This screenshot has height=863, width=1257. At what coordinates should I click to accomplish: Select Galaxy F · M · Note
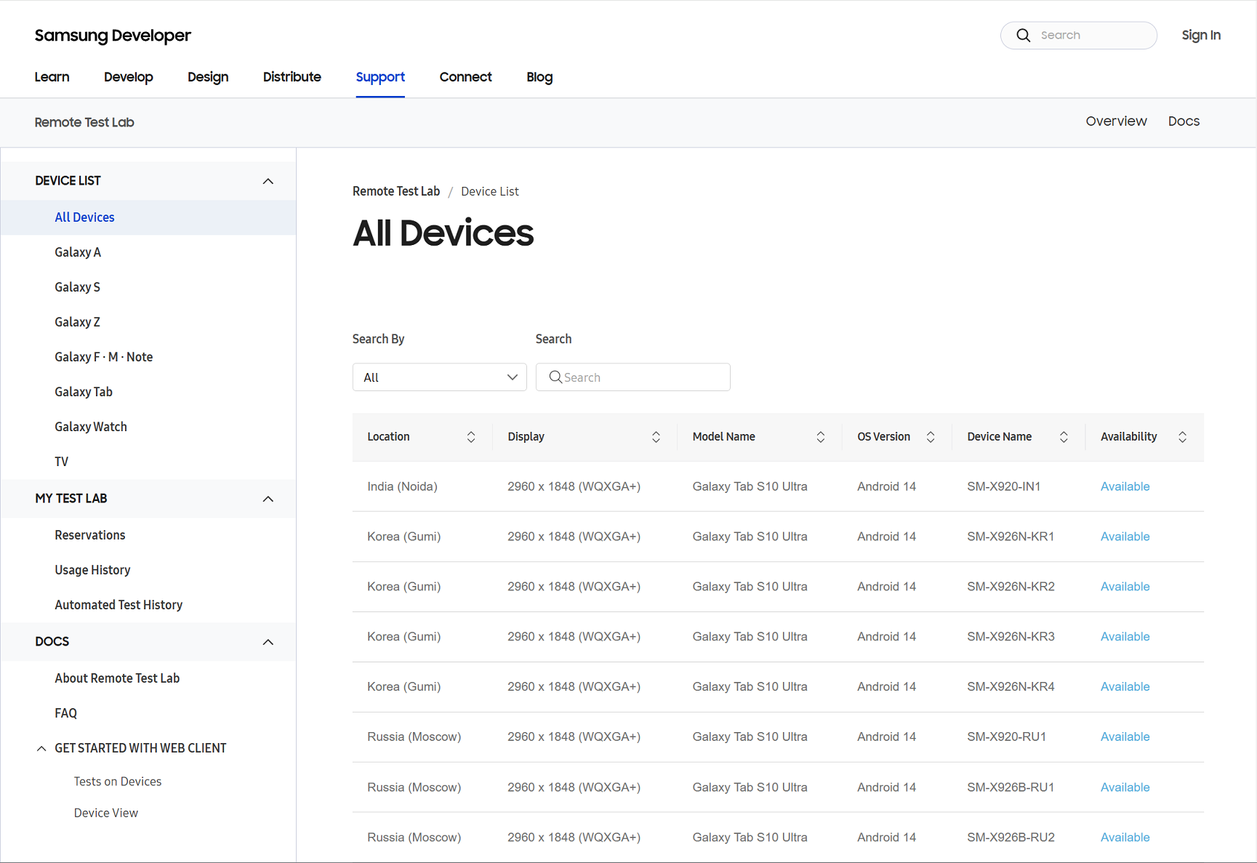point(104,357)
